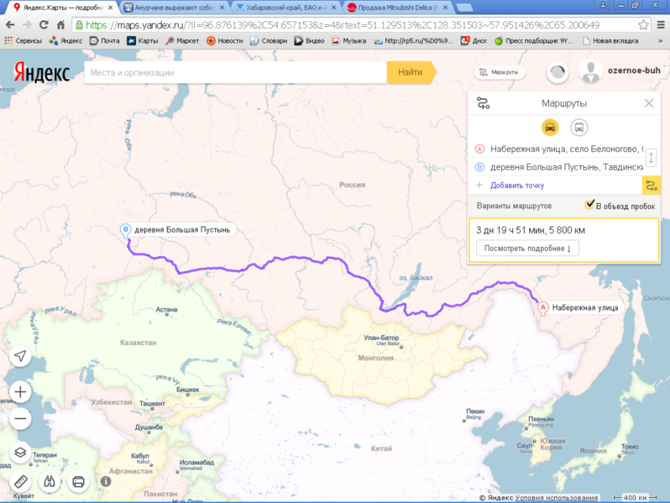This screenshot has width=670, height=503.
Task: Click Добавить точку link
Action: (x=517, y=185)
